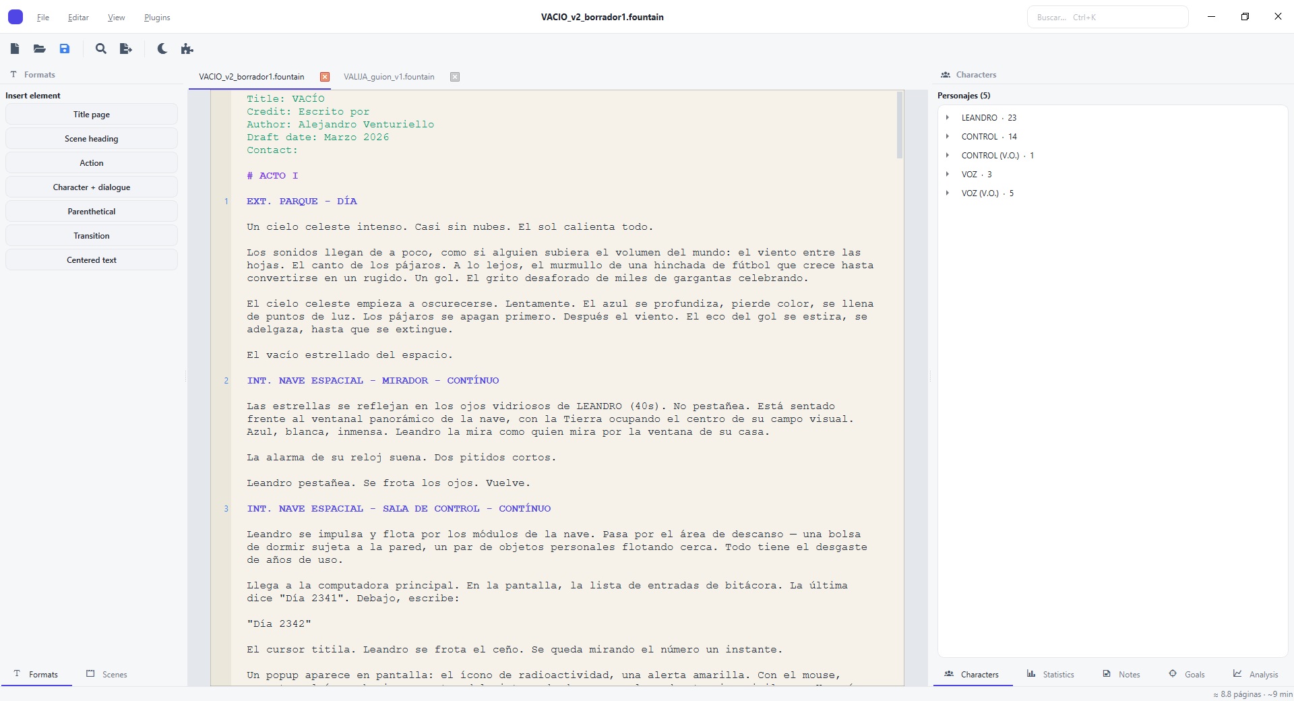Open the Analysis panel tab
The image size is (1294, 701).
[x=1256, y=674]
